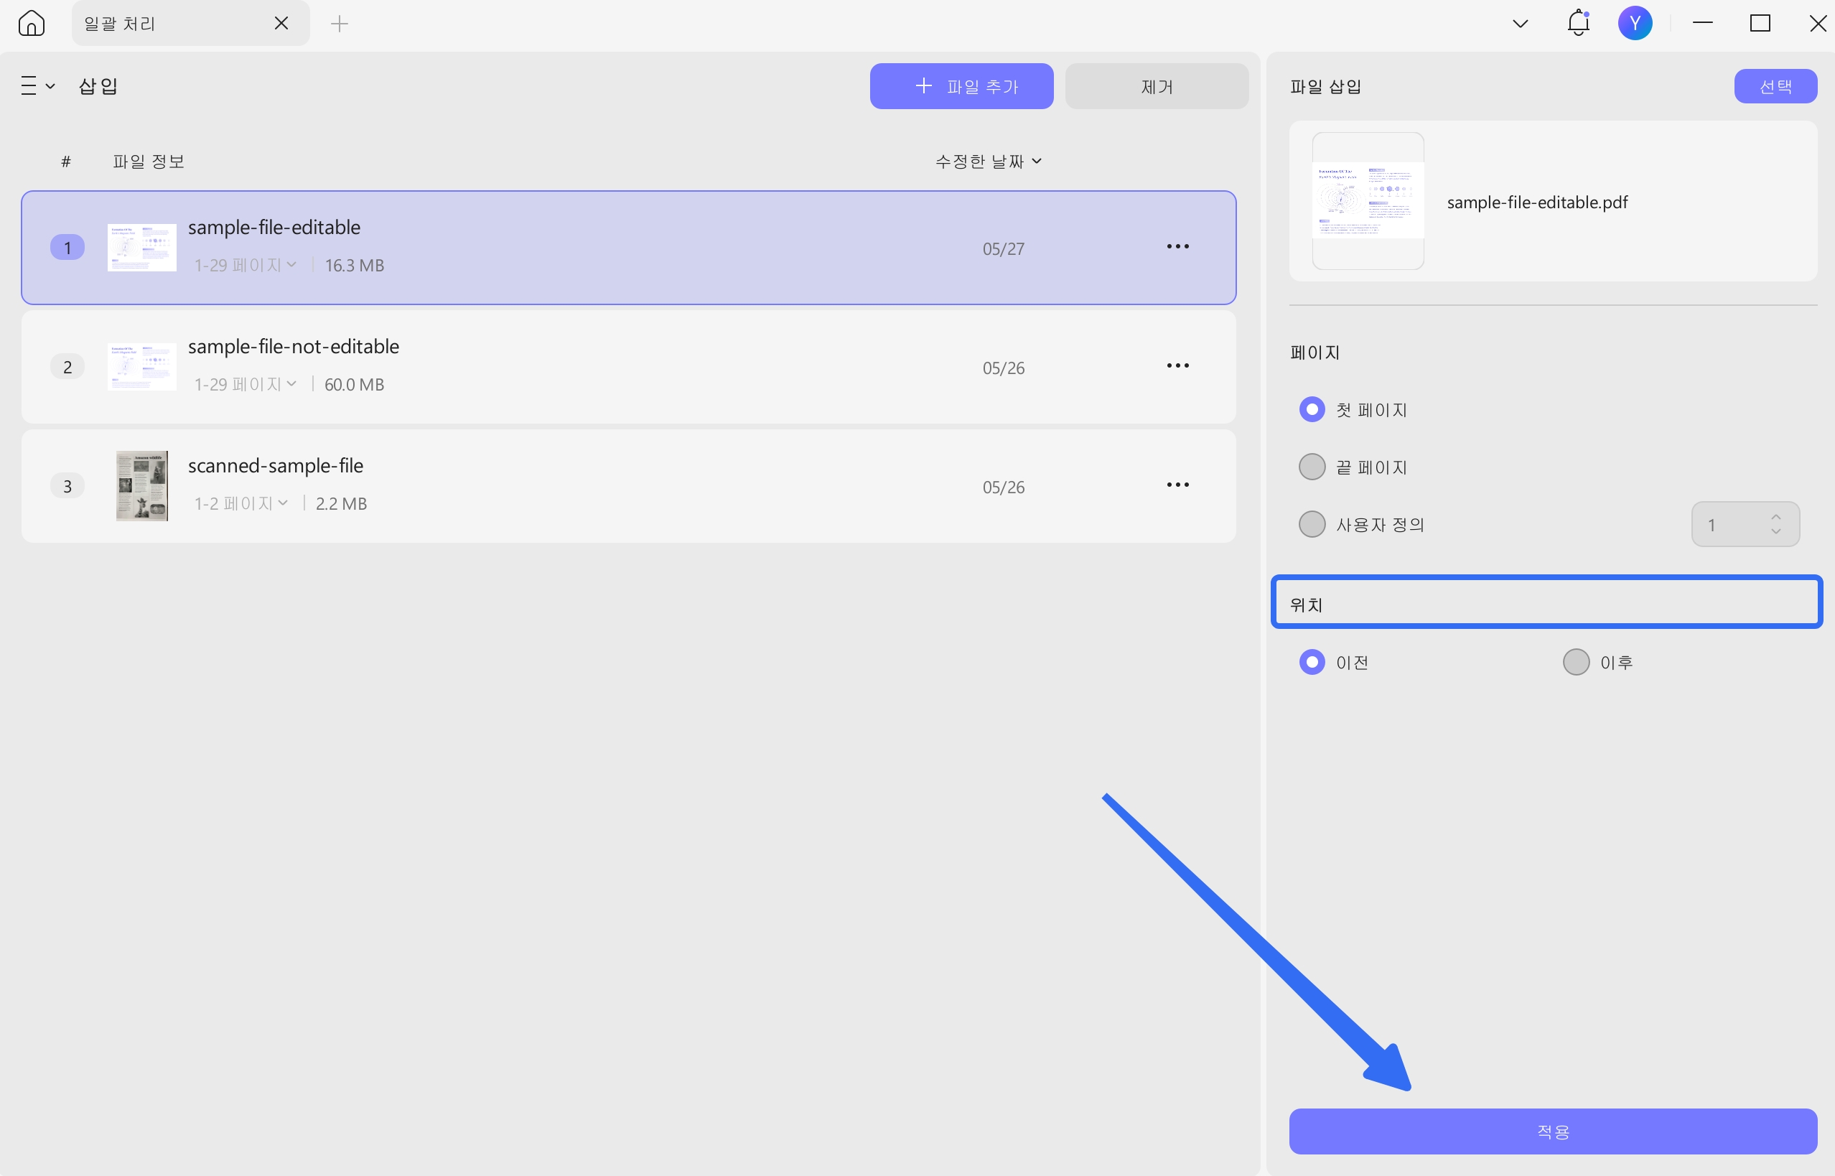Image resolution: width=1835 pixels, height=1176 pixels.
Task: Click the 제거 button
Action: coord(1156,86)
